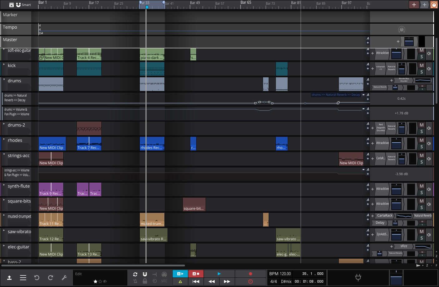
Task: Click the rewind button
Action: pos(212,281)
